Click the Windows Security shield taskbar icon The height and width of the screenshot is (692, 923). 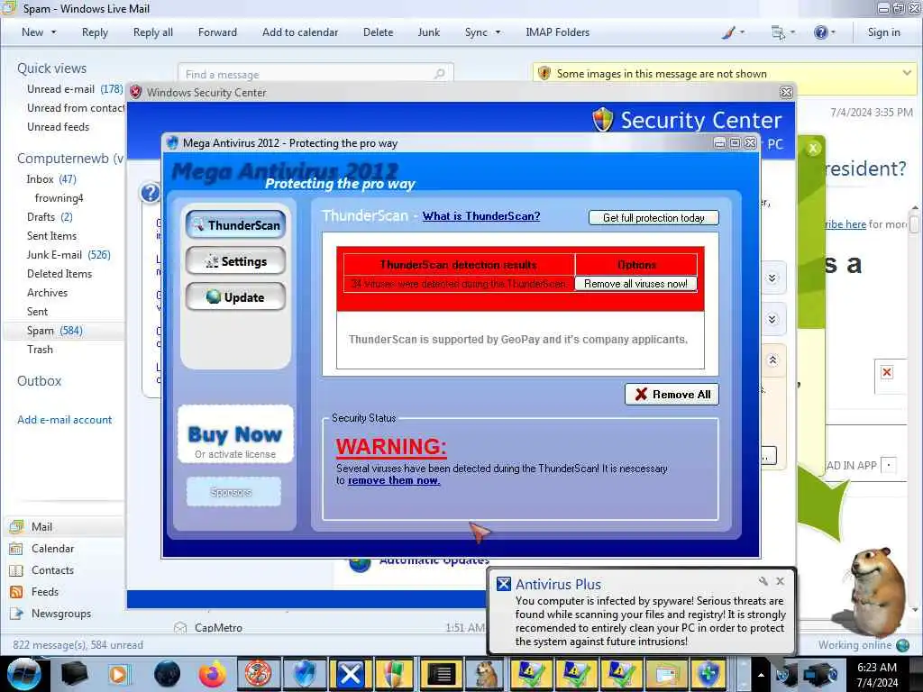click(x=396, y=674)
